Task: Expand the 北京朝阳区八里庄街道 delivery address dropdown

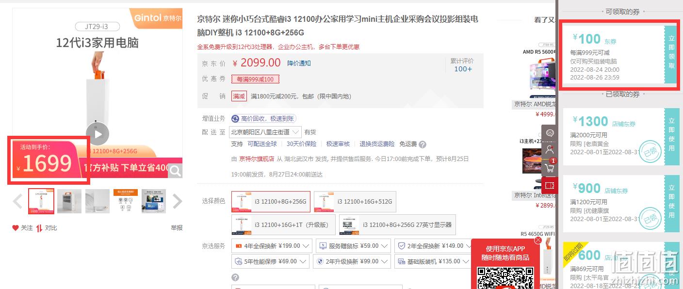Action: tap(266, 132)
